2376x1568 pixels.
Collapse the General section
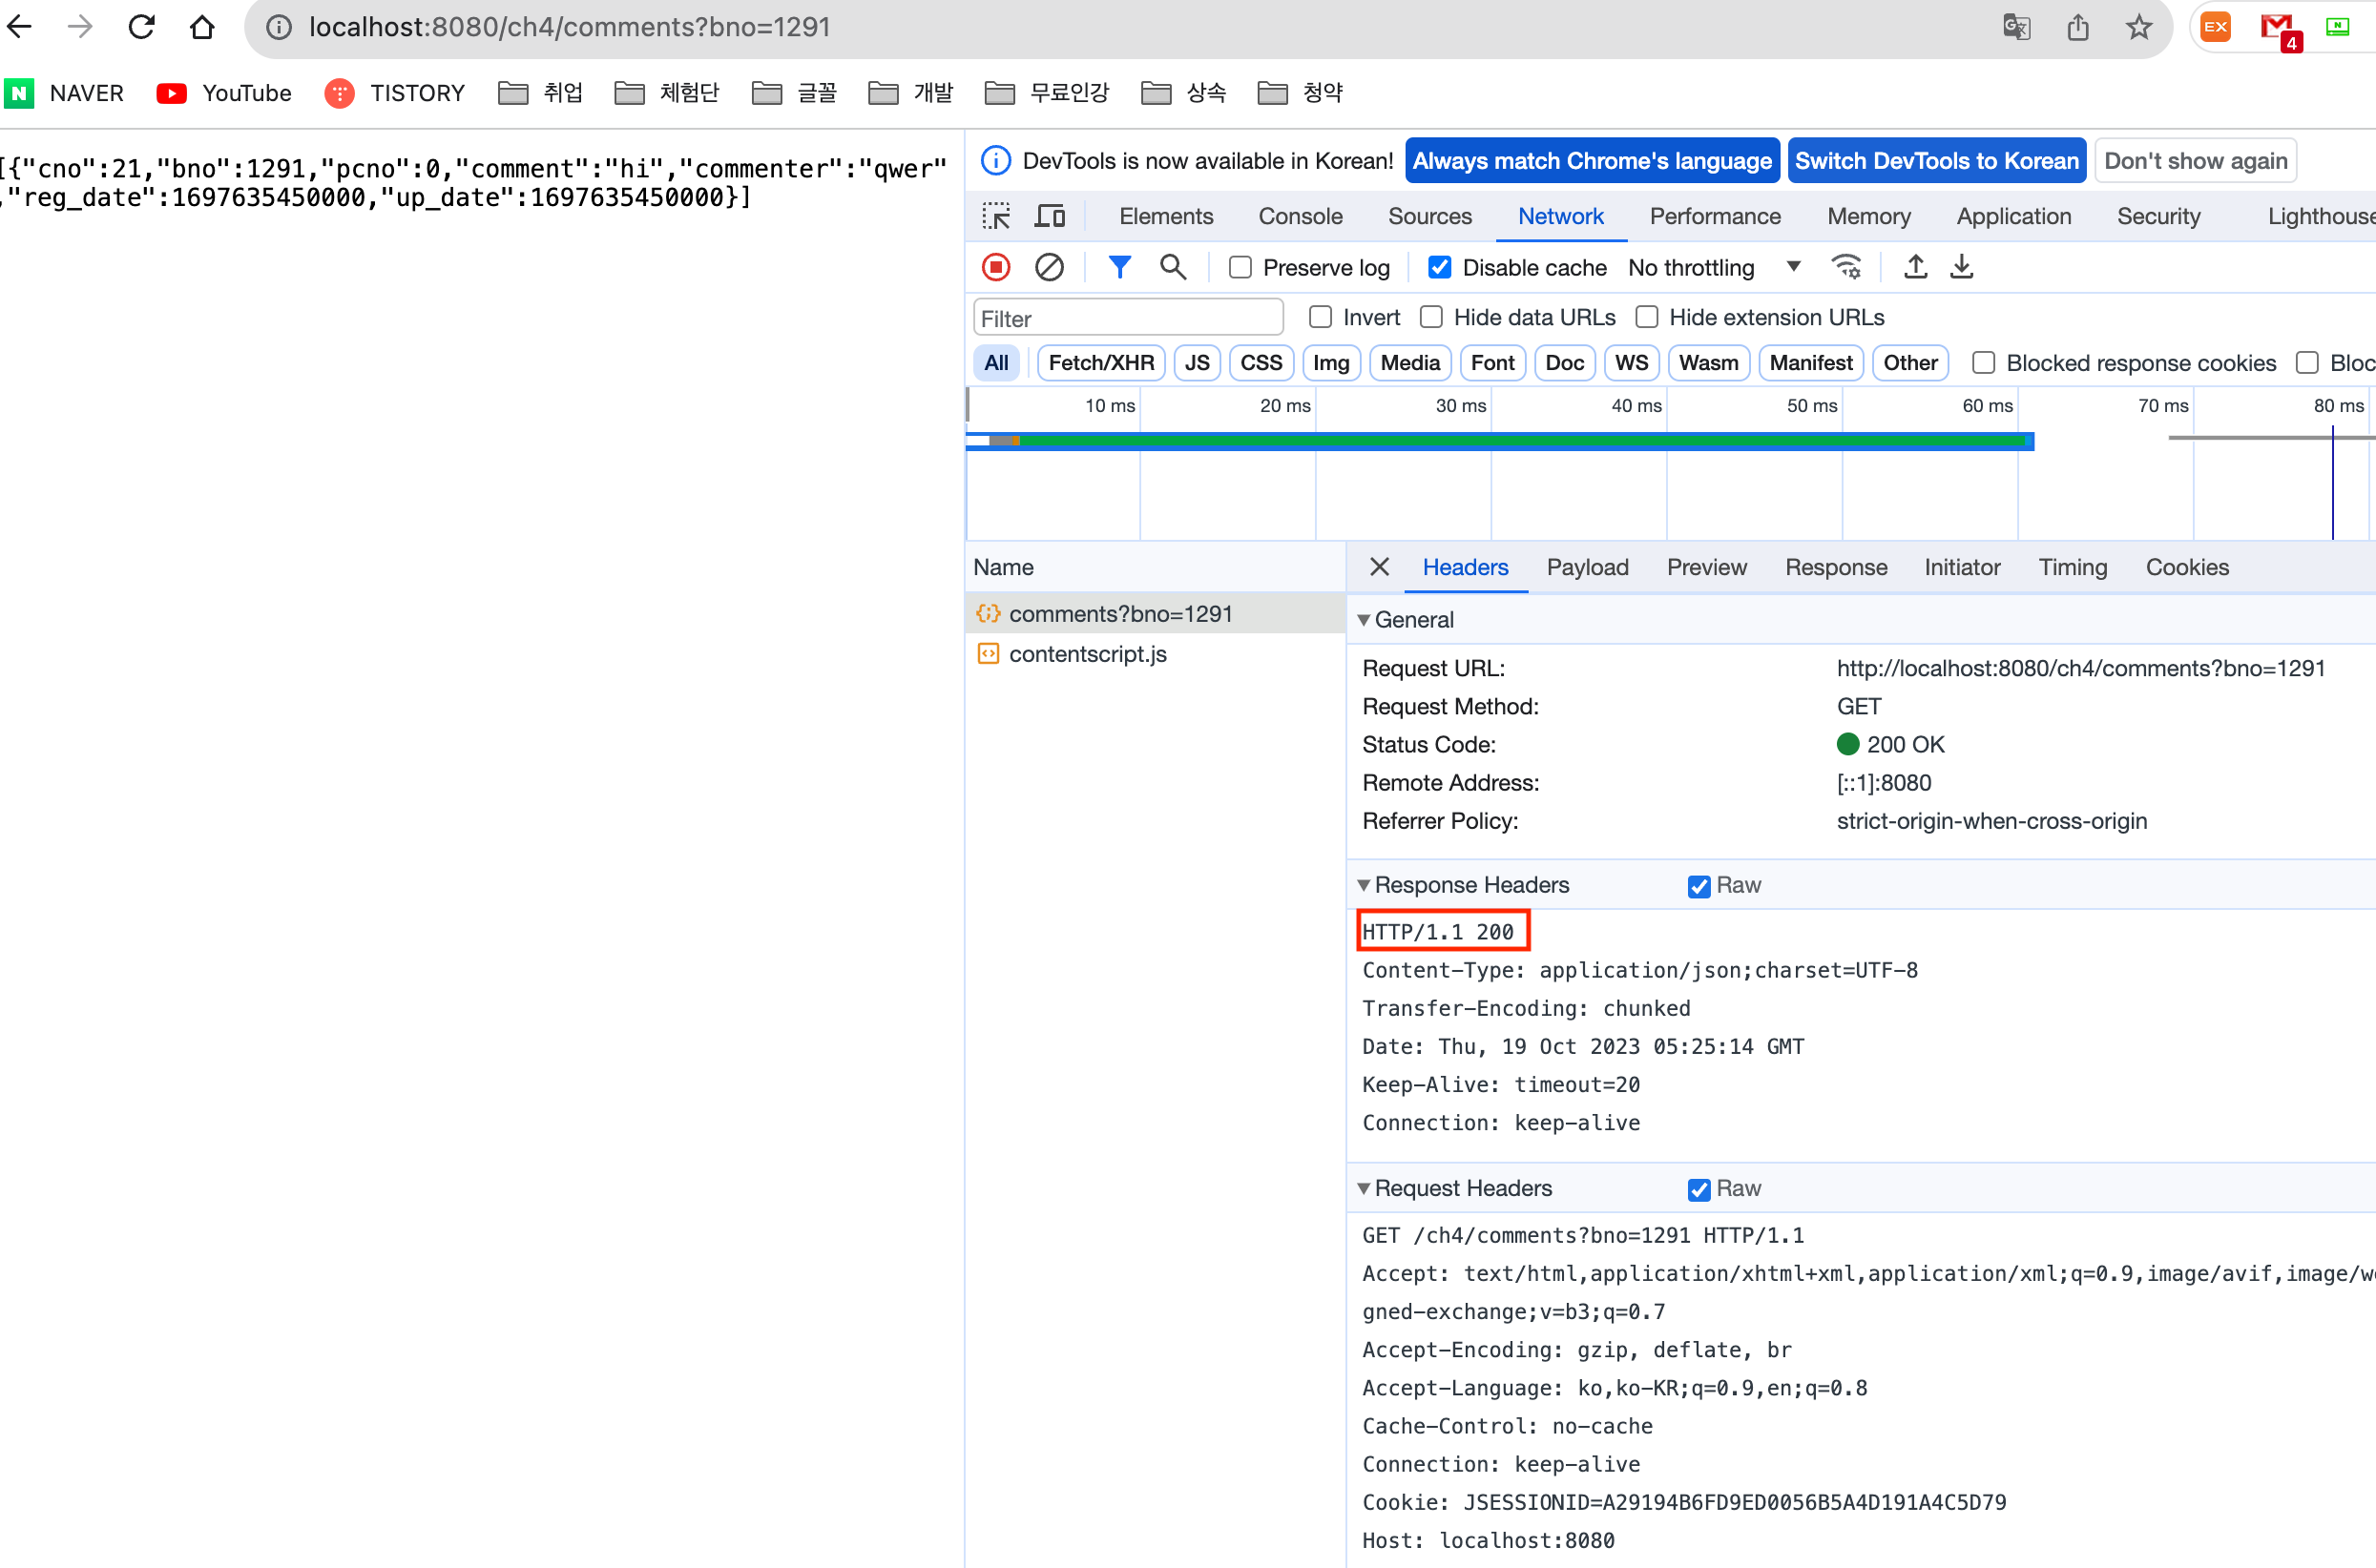click(1364, 620)
